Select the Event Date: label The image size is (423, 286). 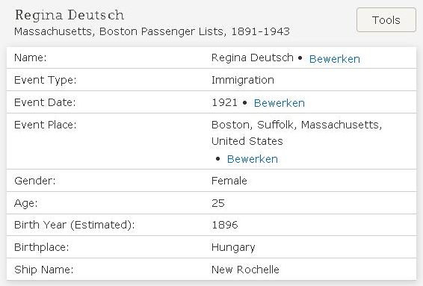[45, 102]
